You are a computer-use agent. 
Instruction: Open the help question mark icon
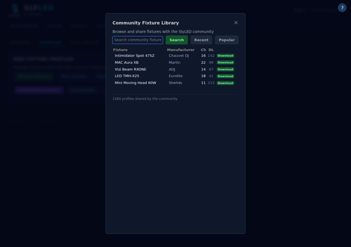[342, 8]
